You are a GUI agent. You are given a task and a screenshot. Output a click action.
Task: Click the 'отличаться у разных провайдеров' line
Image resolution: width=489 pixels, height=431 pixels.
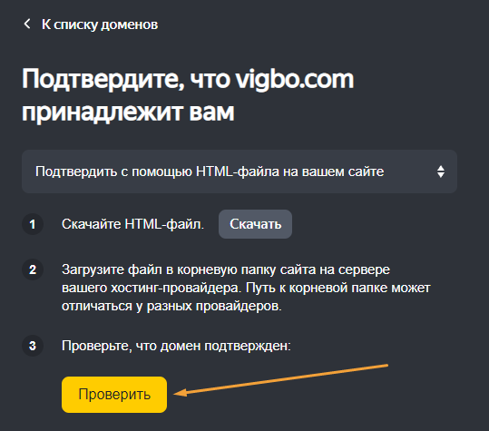point(171,307)
